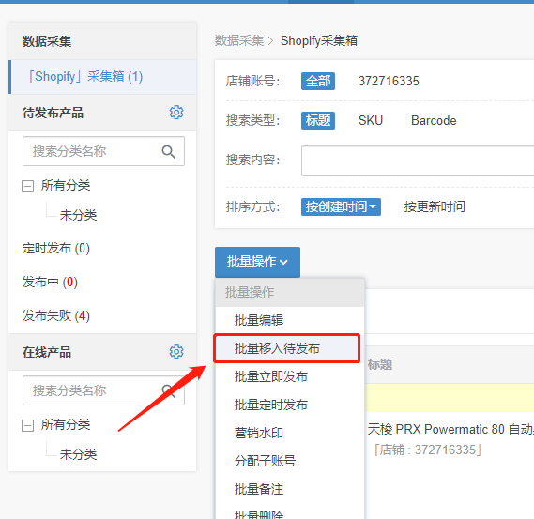
Task: Open 按创建时间 sort dropdown
Action: (x=341, y=206)
